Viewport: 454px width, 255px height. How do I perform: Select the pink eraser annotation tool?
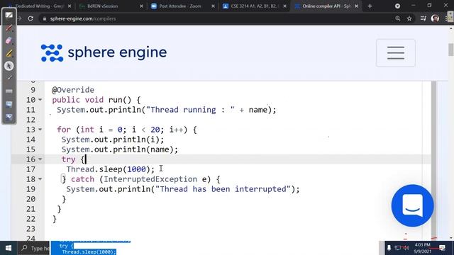[9, 40]
